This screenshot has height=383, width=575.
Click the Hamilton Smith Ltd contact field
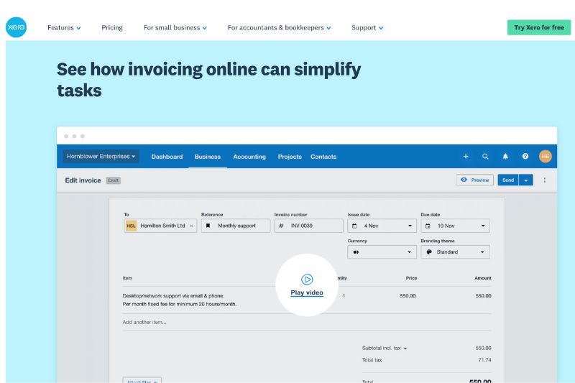click(160, 226)
